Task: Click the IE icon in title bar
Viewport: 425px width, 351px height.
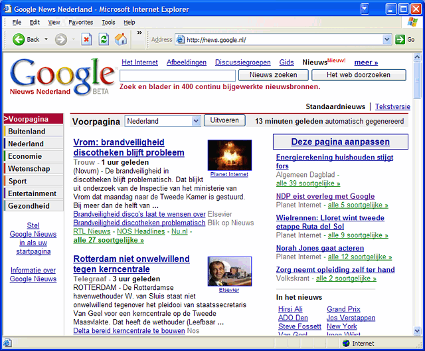Action: (7, 9)
